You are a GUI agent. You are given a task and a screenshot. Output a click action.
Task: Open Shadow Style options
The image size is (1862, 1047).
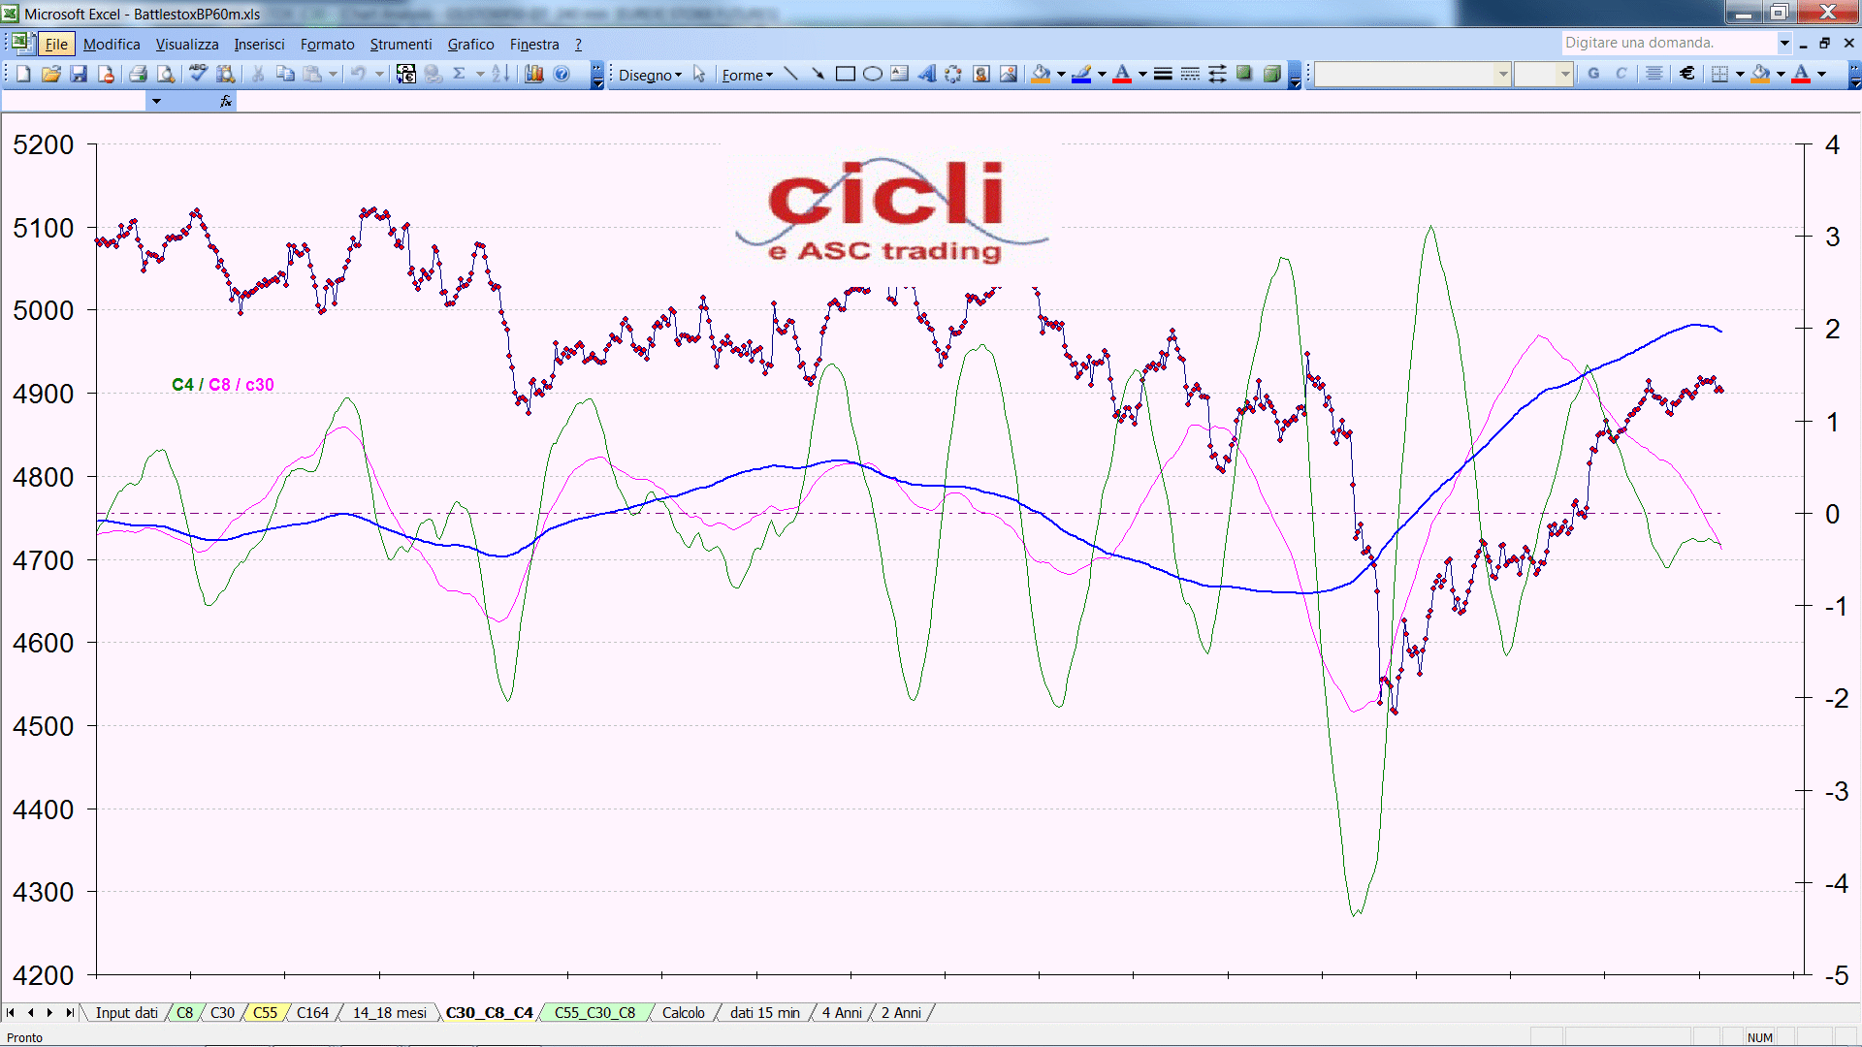(x=1244, y=75)
